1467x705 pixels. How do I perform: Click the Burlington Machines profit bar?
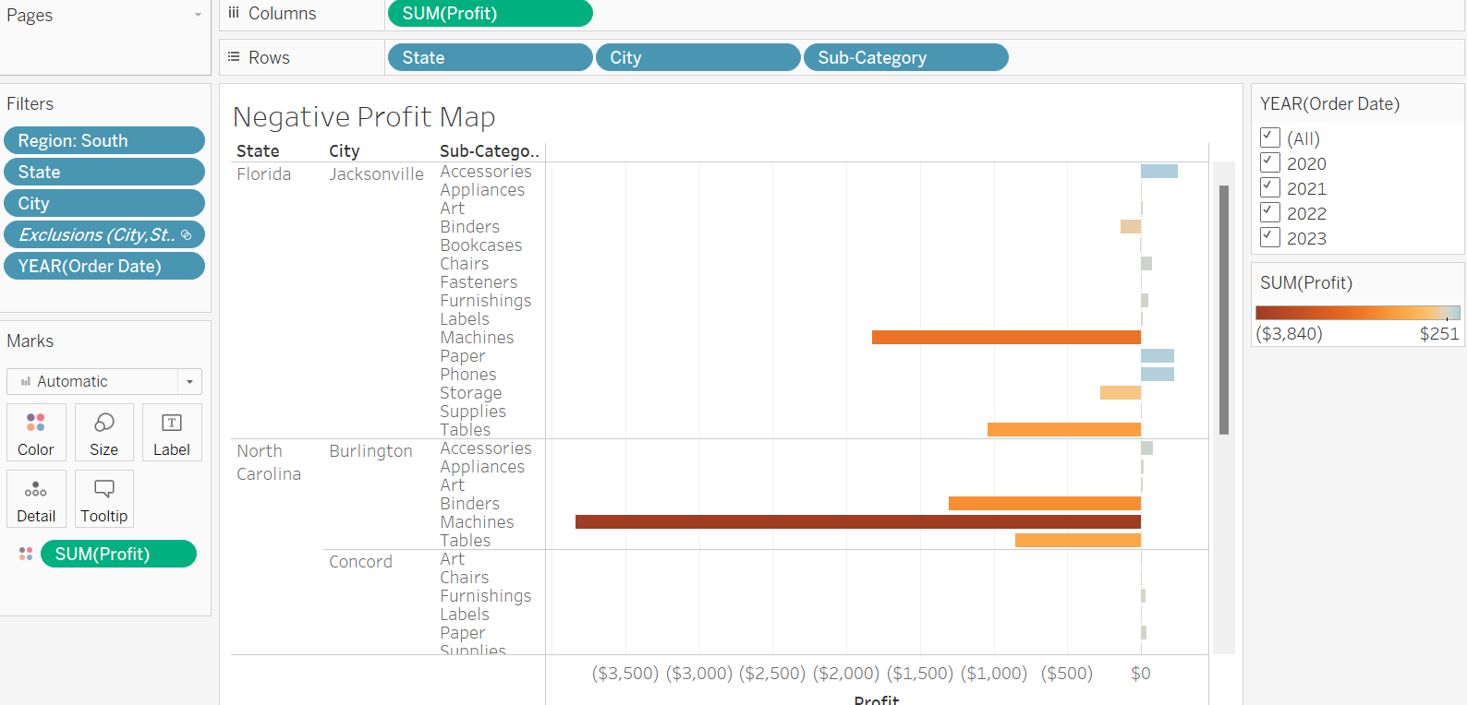coord(857,522)
